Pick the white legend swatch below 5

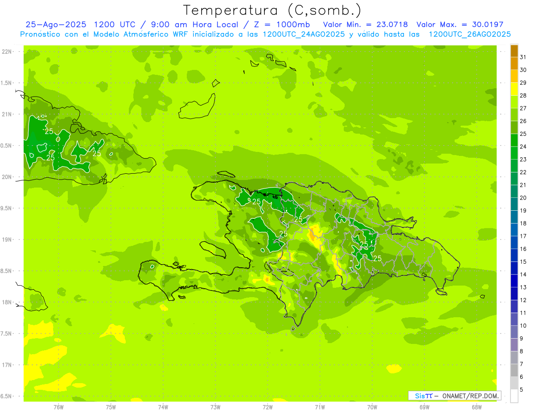coord(514,396)
